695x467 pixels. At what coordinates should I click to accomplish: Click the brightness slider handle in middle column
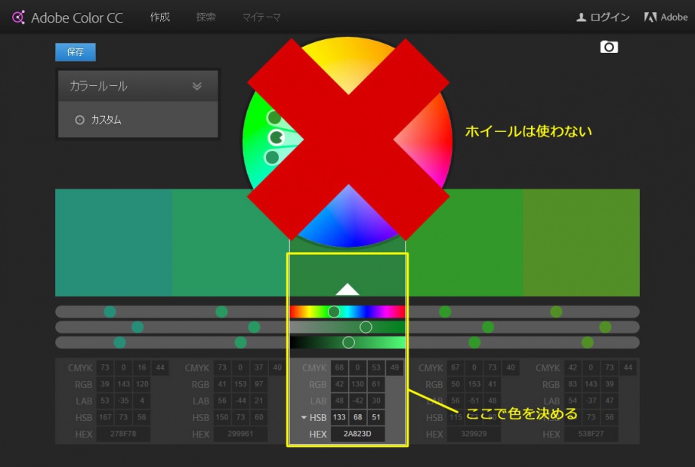click(x=348, y=343)
